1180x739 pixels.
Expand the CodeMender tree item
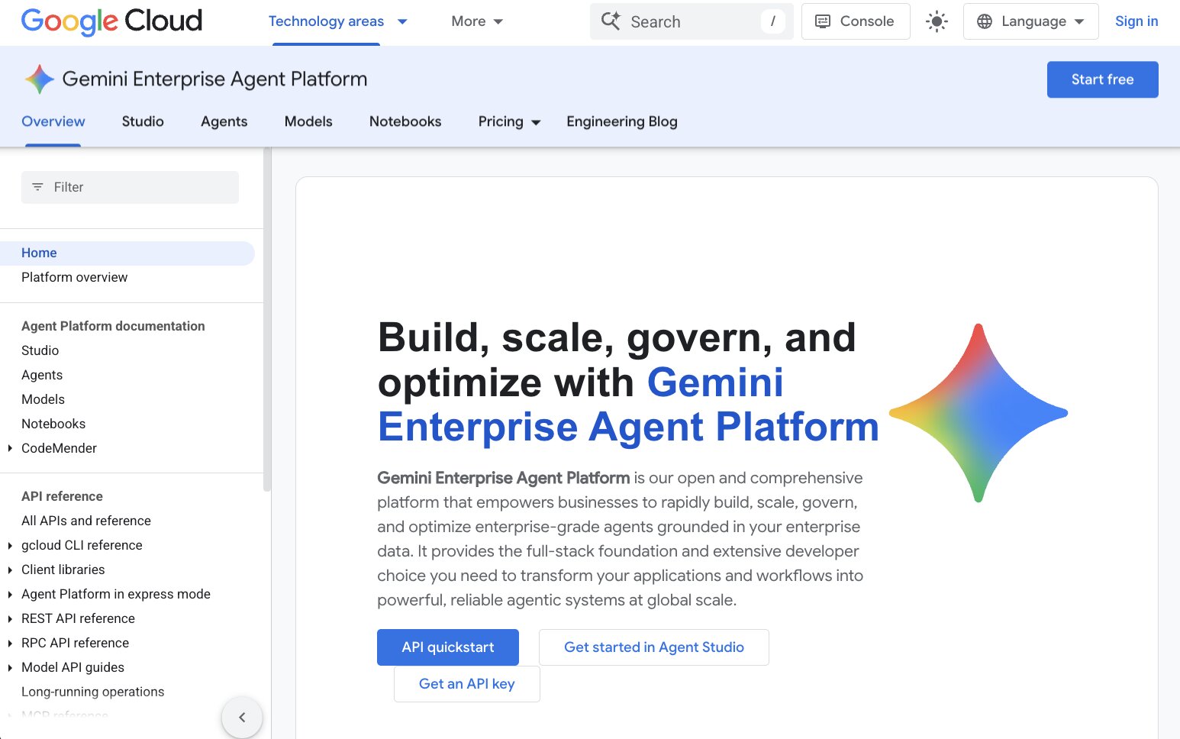(10, 448)
